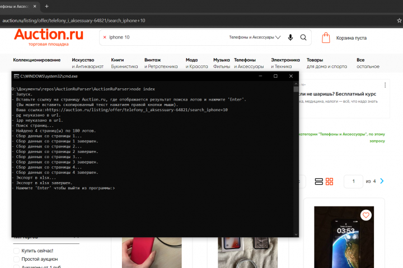Click the browser address bar URL
Image resolution: width=403 pixels, height=268 pixels.
coord(74,21)
